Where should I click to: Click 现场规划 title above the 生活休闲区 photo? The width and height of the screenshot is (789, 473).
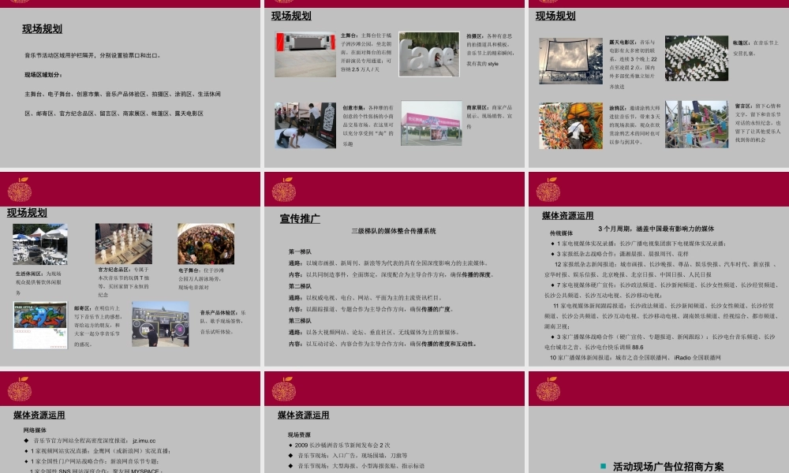(x=27, y=213)
